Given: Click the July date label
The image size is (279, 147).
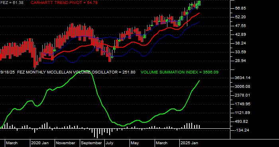Looking at the screenshot, I should click(x=109, y=143).
